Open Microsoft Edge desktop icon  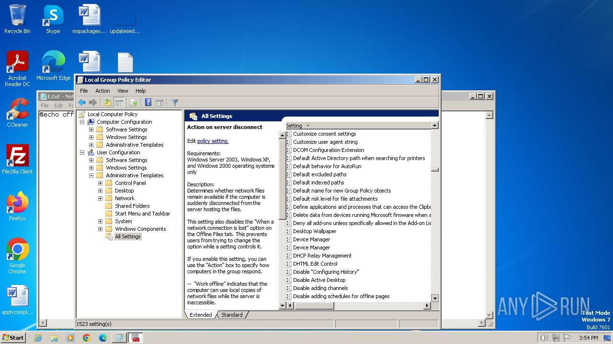[53, 66]
